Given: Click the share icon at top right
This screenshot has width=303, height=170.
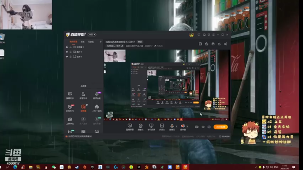Looking at the screenshot, I should click(225, 44).
